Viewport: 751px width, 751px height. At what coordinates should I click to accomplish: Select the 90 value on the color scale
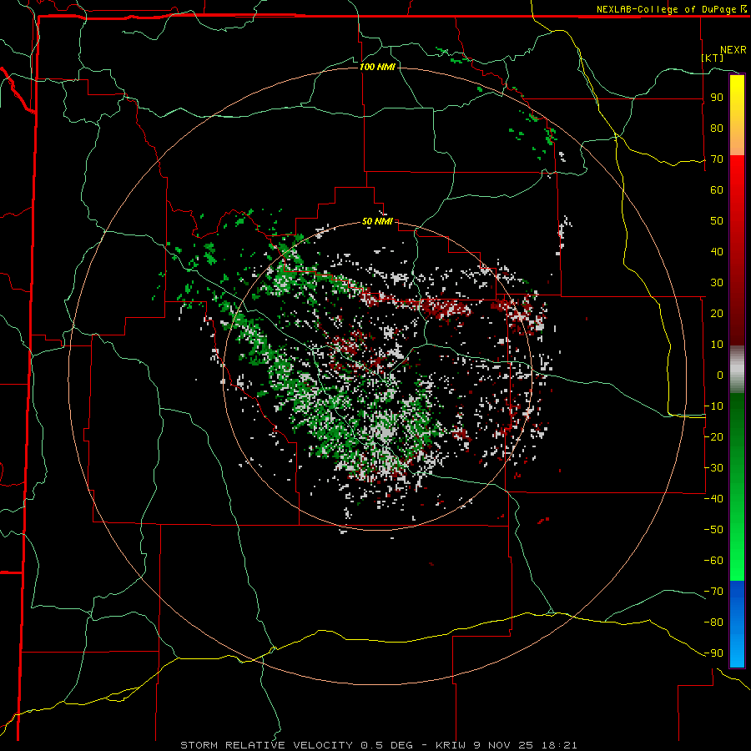(x=717, y=98)
